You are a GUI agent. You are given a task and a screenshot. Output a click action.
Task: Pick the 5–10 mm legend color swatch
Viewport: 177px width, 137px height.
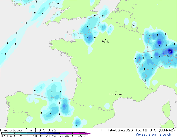point(30,133)
